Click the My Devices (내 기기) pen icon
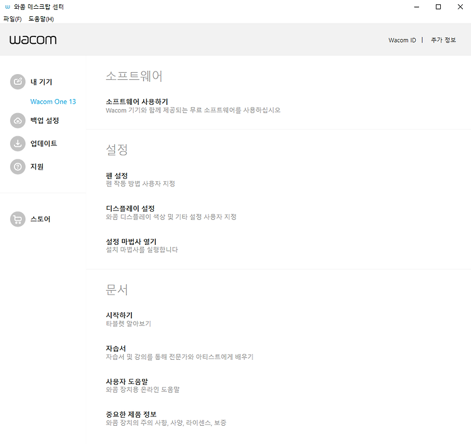This screenshot has width=471, height=444. point(18,82)
